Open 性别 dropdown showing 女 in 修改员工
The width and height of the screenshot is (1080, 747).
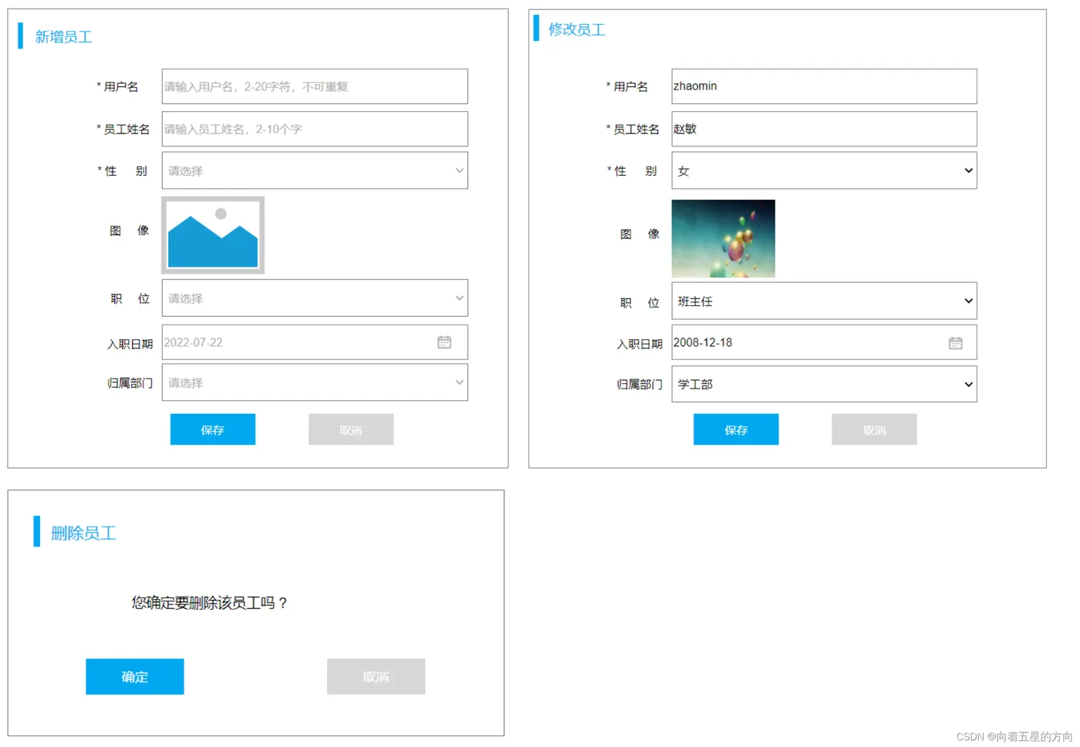click(x=824, y=170)
